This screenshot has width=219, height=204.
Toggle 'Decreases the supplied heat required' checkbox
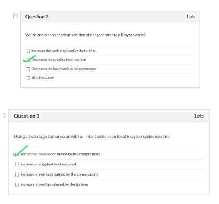(28, 60)
